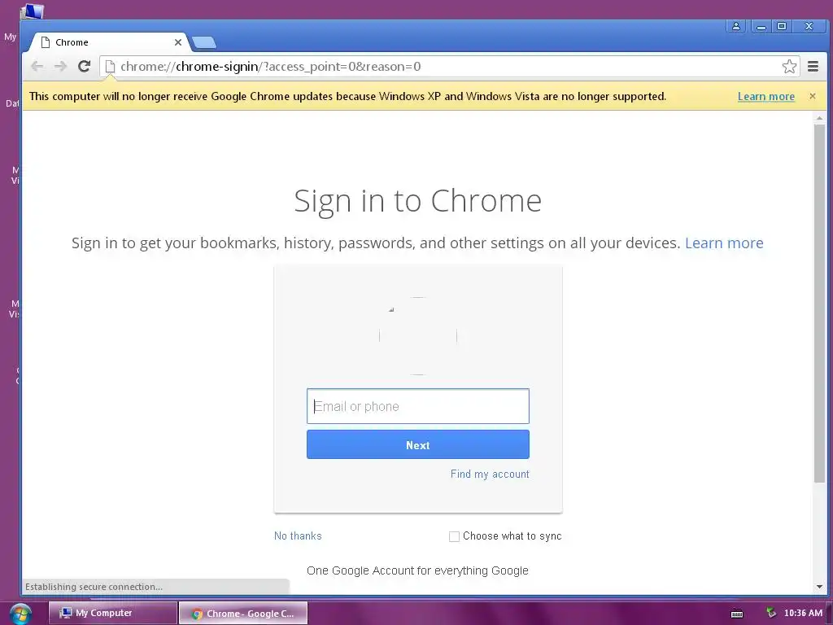Select the Chrome tab
Image resolution: width=833 pixels, height=625 pixels.
[109, 42]
